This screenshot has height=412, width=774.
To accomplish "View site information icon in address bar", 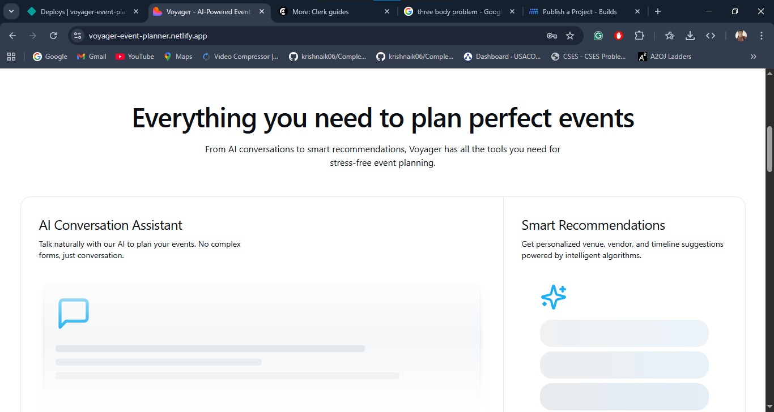I will (x=78, y=36).
